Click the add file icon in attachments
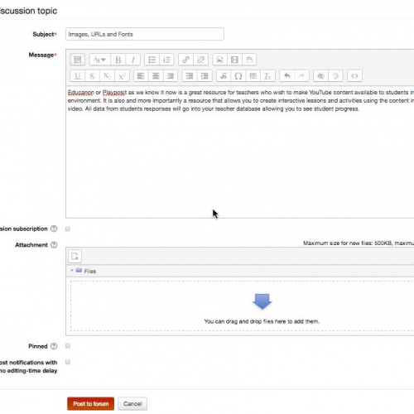Viewport: 414px width, 414px height. [75, 256]
